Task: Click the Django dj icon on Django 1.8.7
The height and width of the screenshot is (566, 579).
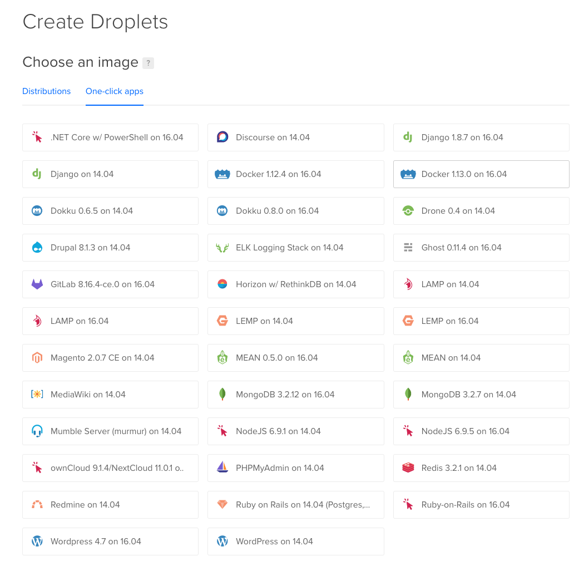Action: coord(408,137)
